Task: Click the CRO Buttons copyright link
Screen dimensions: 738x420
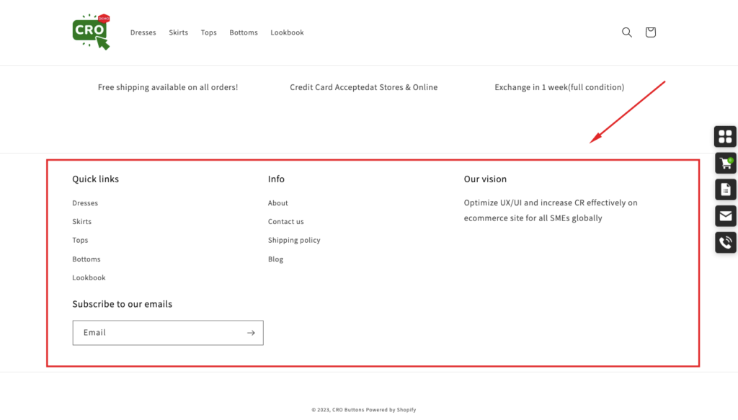Action: (348, 410)
